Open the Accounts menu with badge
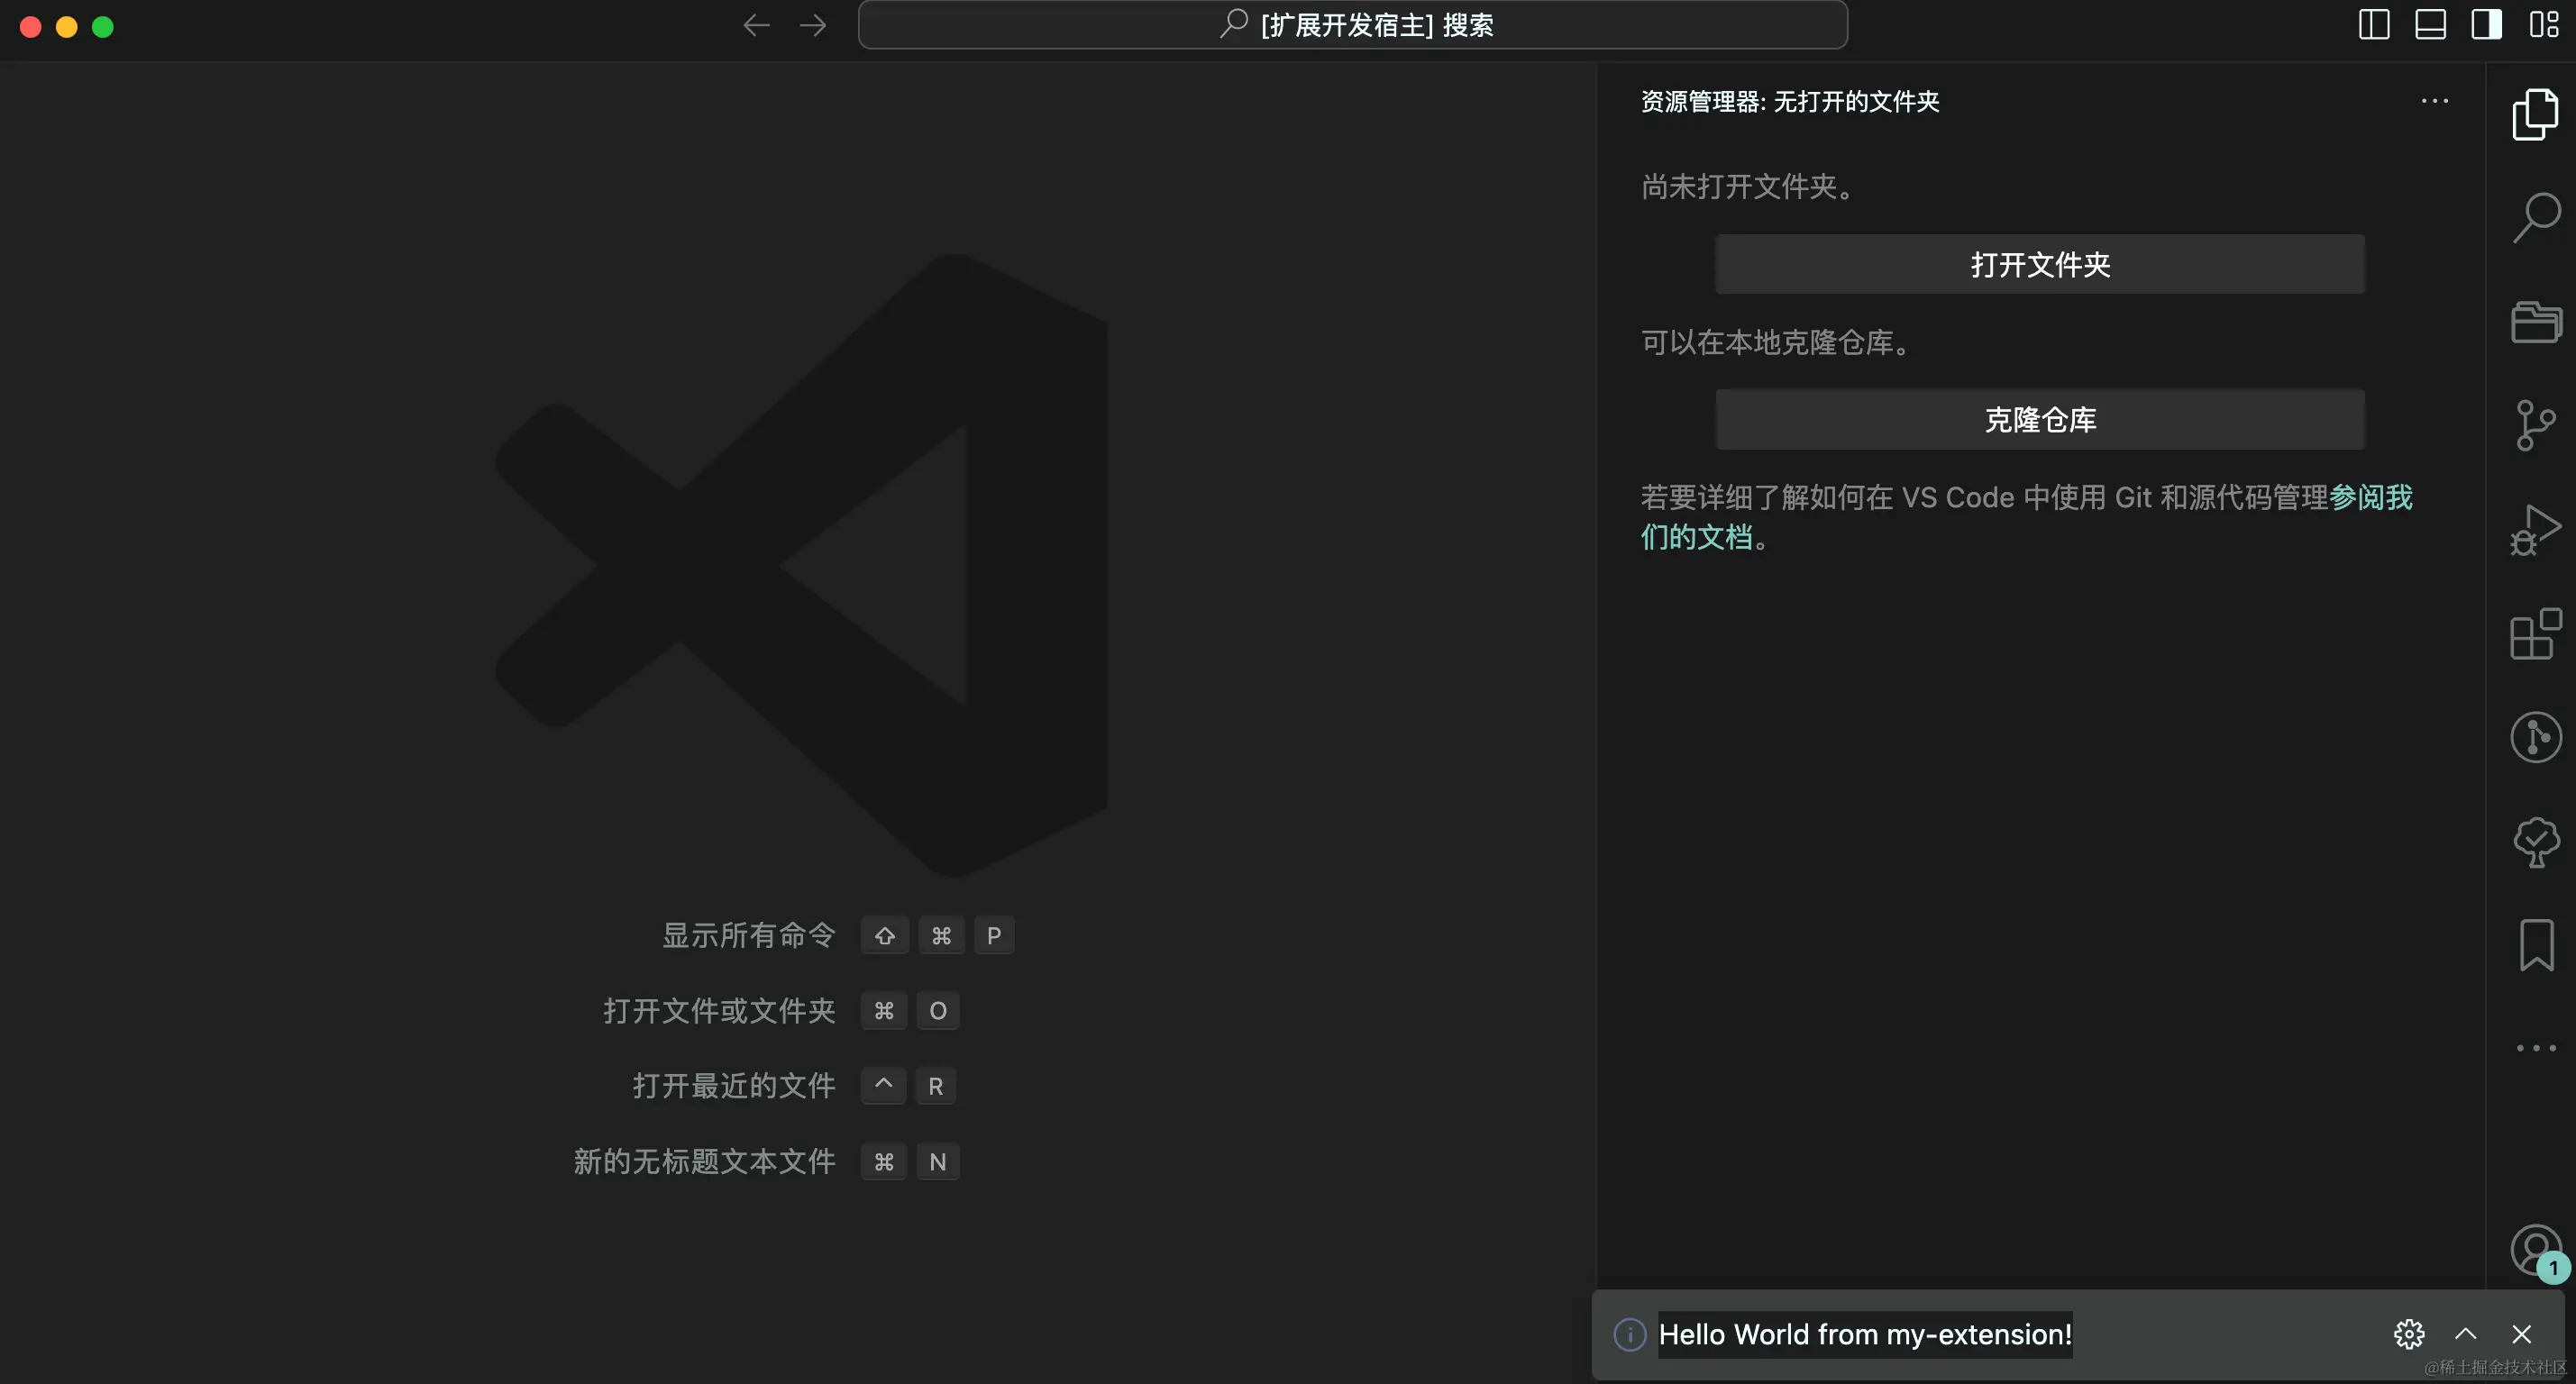 click(2535, 1250)
